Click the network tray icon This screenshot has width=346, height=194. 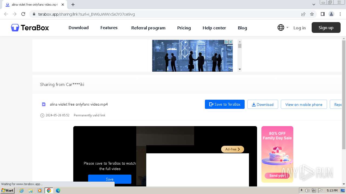(314, 190)
